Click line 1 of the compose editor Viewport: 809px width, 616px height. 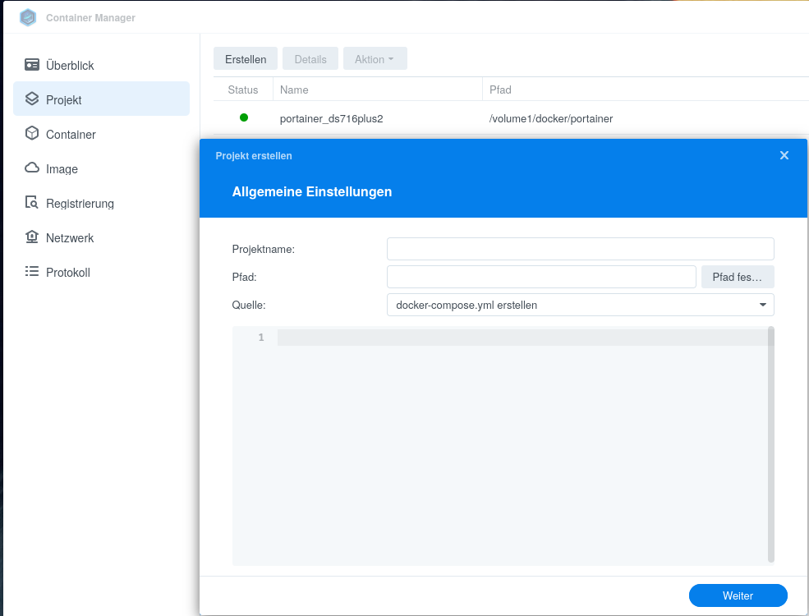click(x=522, y=338)
